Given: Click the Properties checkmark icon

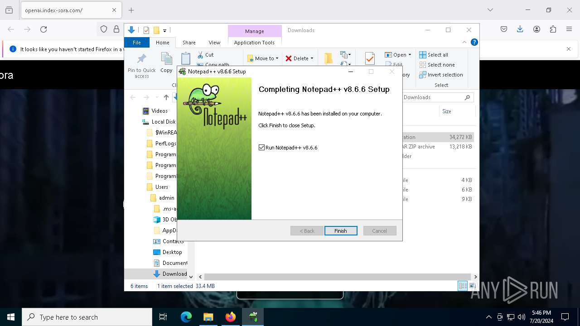Looking at the screenshot, I should click(370, 58).
